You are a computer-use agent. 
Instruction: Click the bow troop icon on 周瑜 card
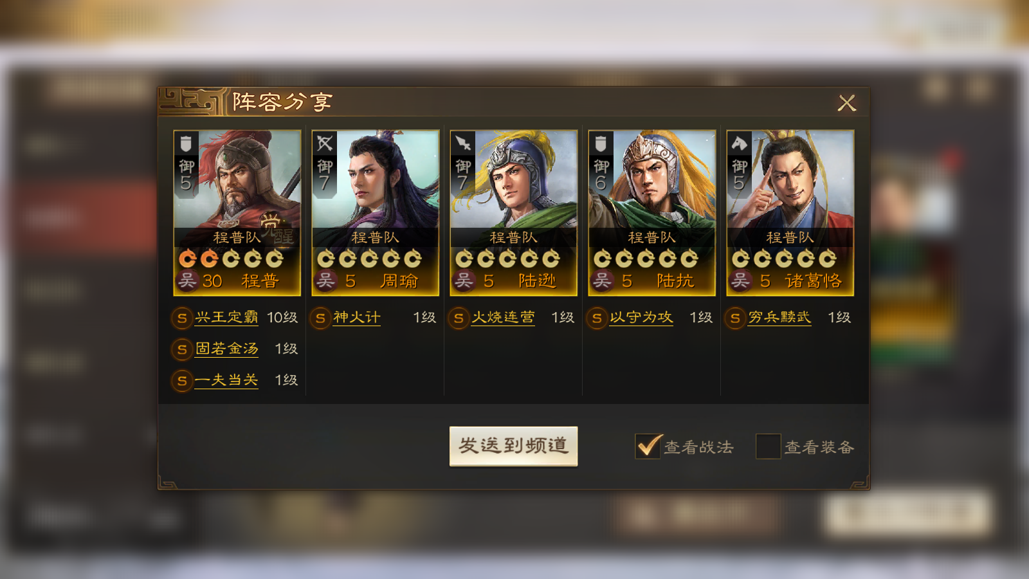click(324, 143)
